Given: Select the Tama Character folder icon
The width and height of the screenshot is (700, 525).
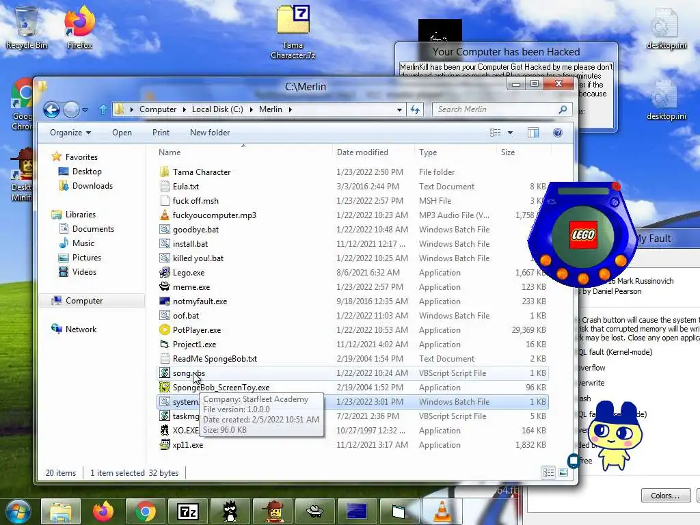Looking at the screenshot, I should [165, 172].
